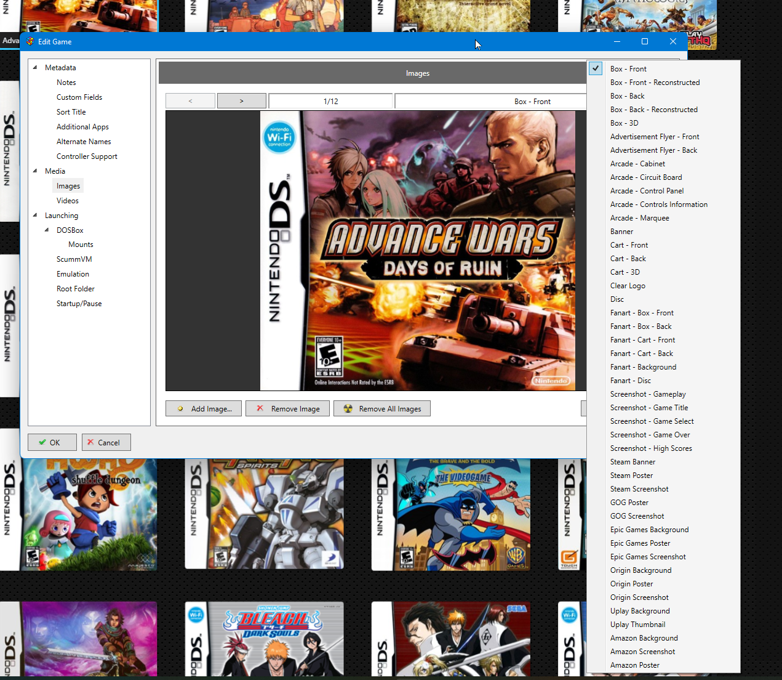Select Root Folder in the tree

coord(76,289)
